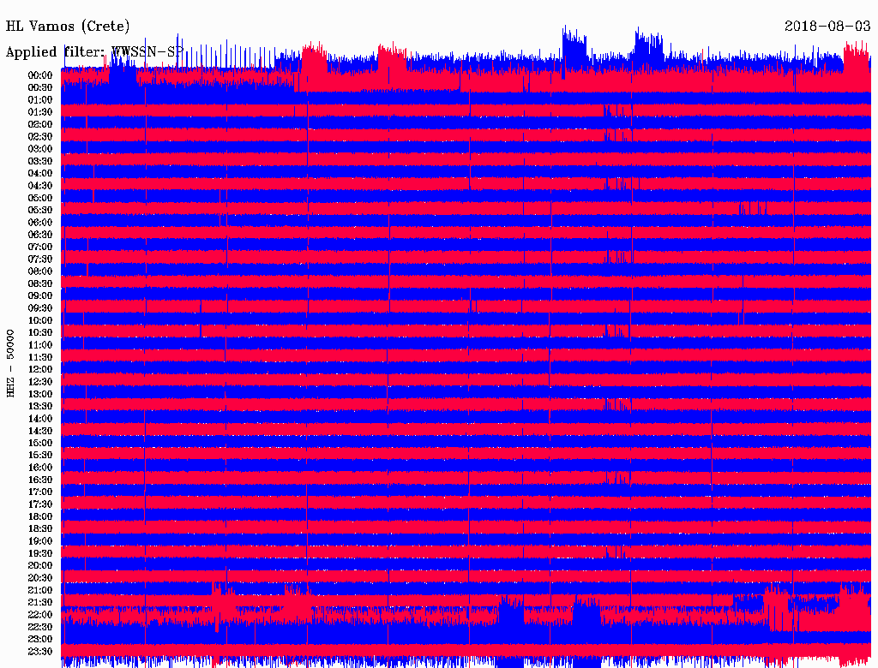Select the 04:00 time row label

(x=40, y=174)
